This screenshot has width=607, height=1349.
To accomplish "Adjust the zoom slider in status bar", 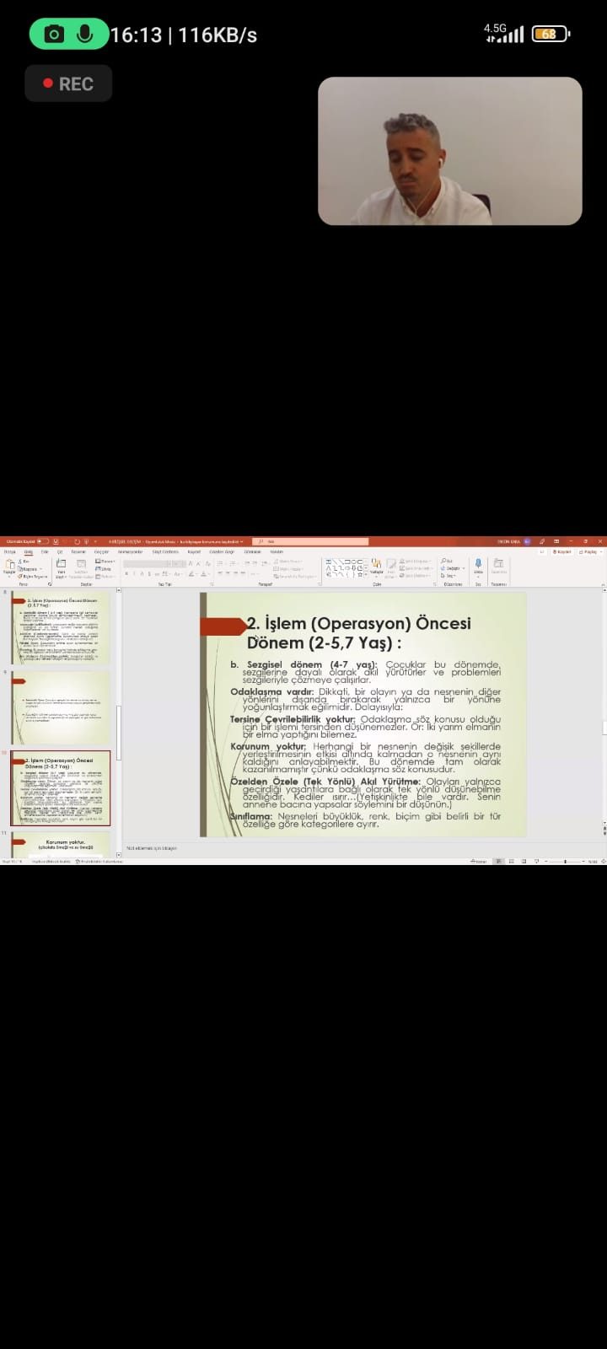I will 563,861.
